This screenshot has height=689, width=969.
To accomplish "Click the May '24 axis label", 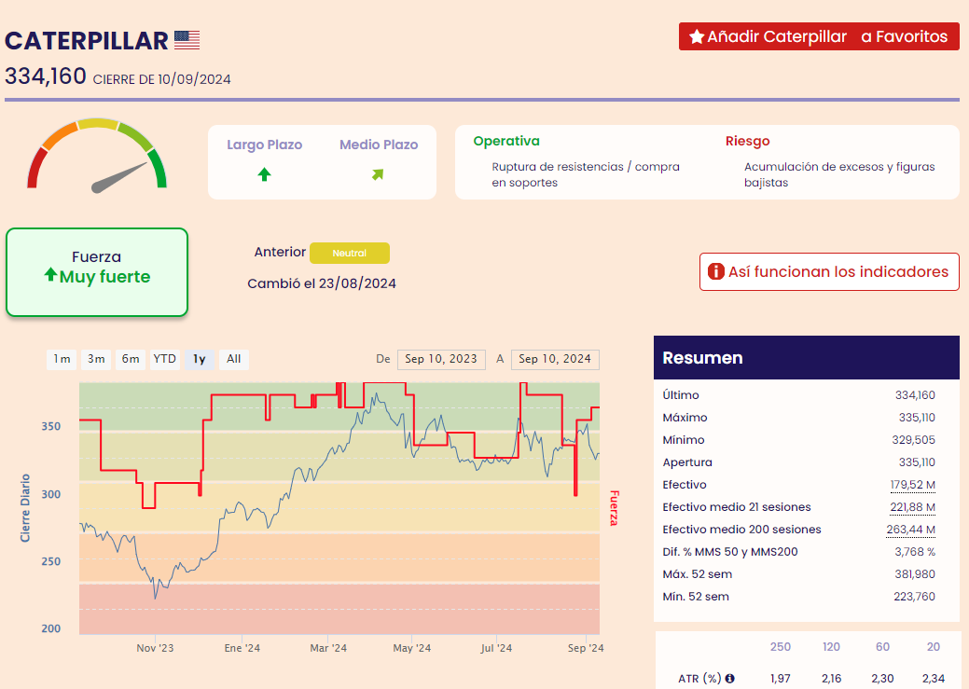I will (411, 648).
